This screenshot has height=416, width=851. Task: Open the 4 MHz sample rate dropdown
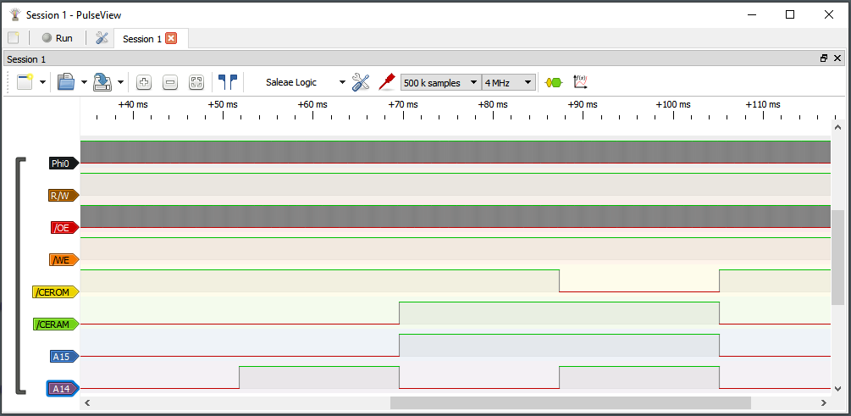[508, 82]
